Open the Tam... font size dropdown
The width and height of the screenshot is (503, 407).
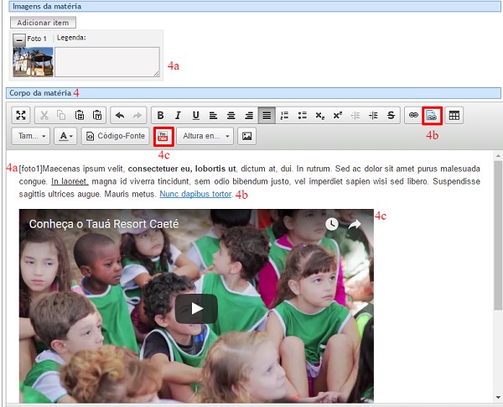coord(31,136)
